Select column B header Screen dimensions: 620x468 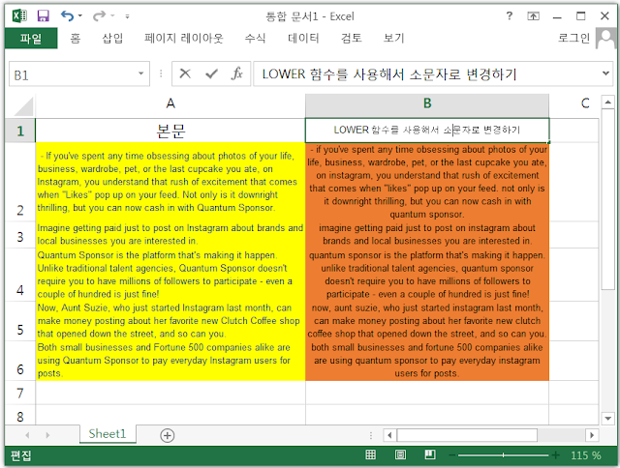pyautogui.click(x=427, y=103)
